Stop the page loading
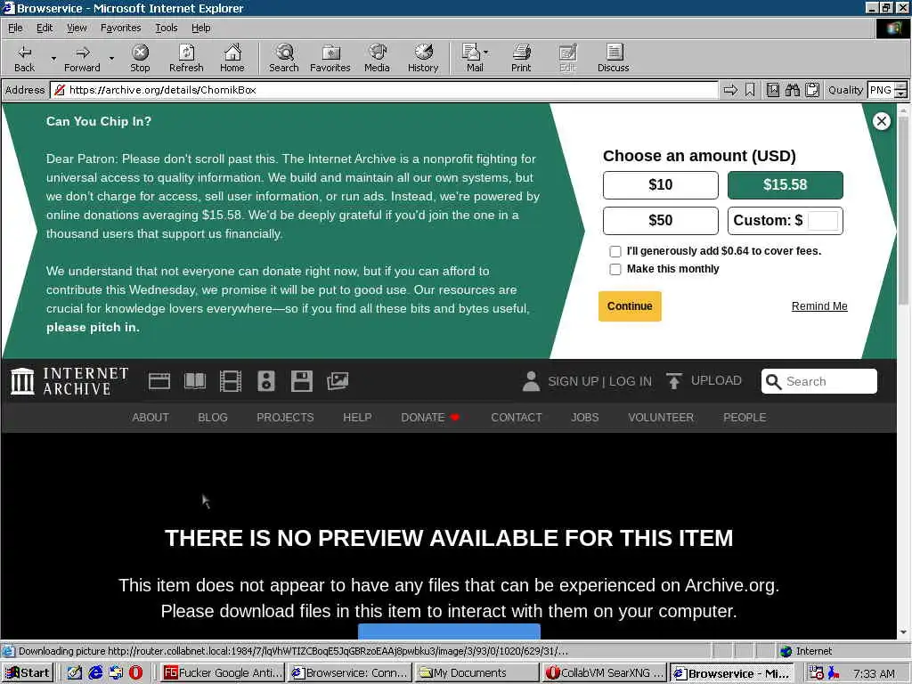 coord(140,58)
